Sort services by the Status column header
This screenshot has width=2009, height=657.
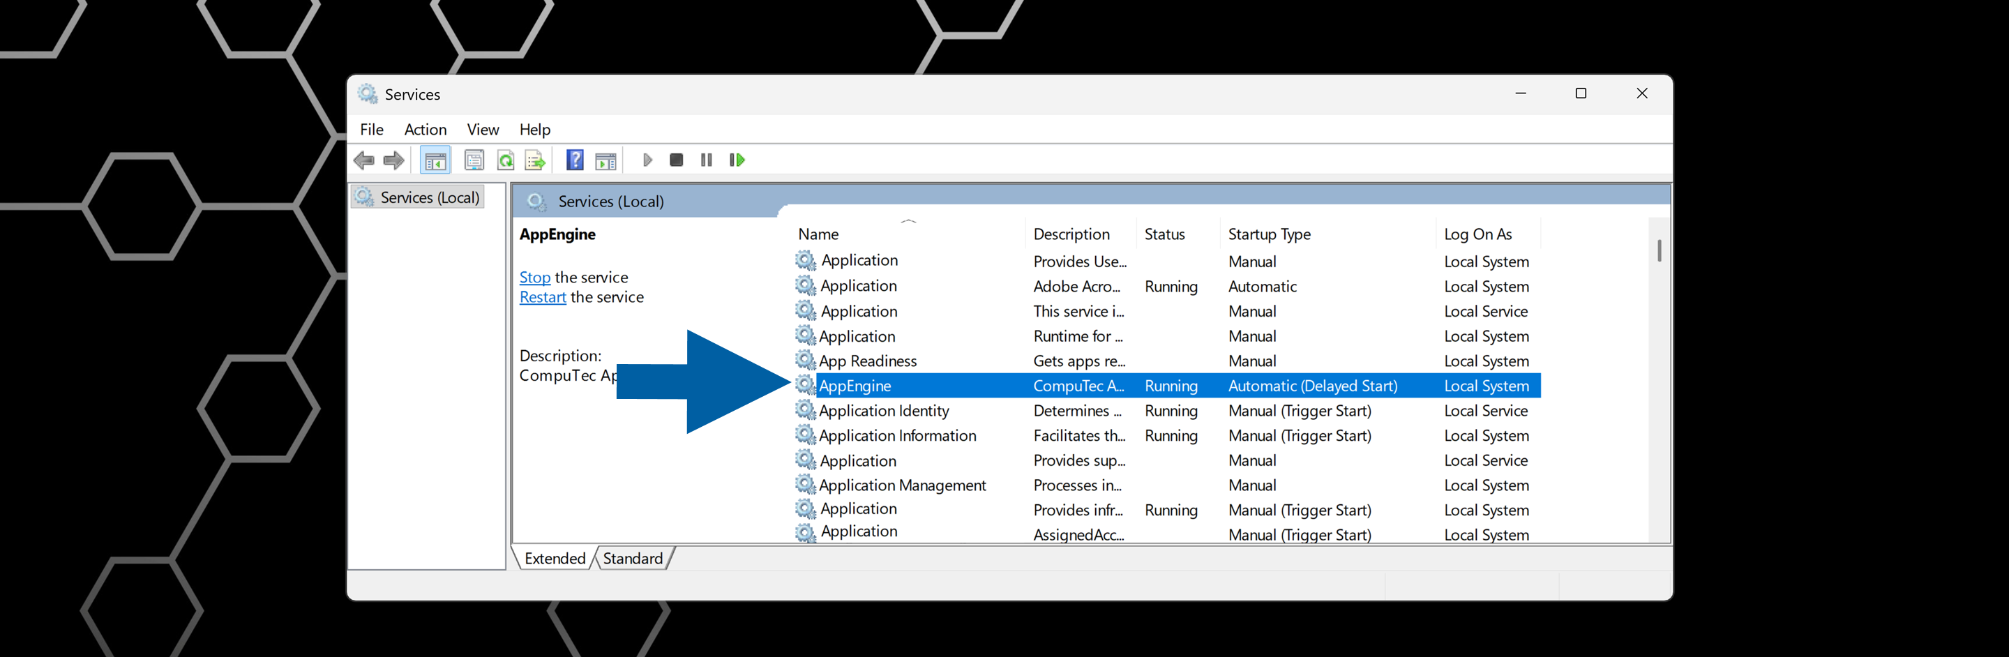[x=1164, y=234]
